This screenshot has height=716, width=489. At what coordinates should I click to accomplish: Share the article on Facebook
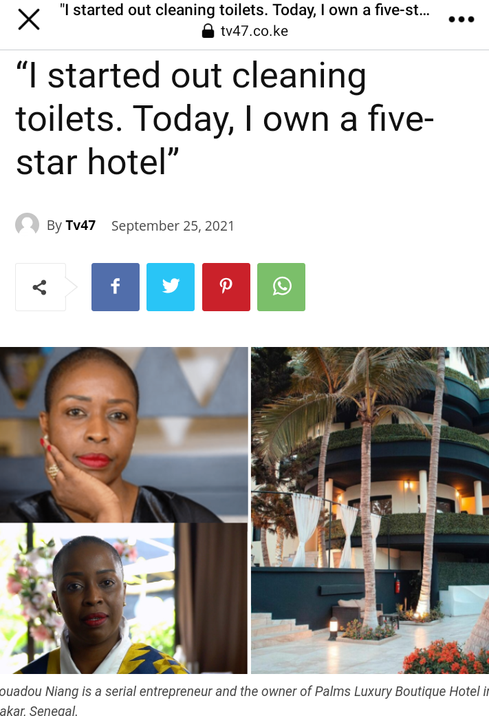116,287
